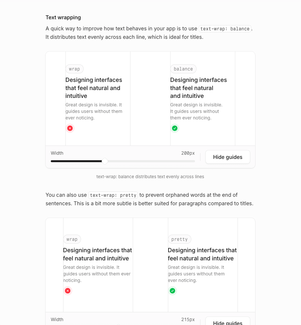Toggle Hide guides in the pretty demo

[227, 321]
